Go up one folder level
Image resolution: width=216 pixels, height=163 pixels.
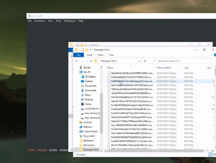click(x=91, y=61)
